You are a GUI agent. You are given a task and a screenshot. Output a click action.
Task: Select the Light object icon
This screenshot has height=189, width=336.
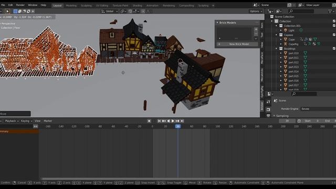click(286, 30)
